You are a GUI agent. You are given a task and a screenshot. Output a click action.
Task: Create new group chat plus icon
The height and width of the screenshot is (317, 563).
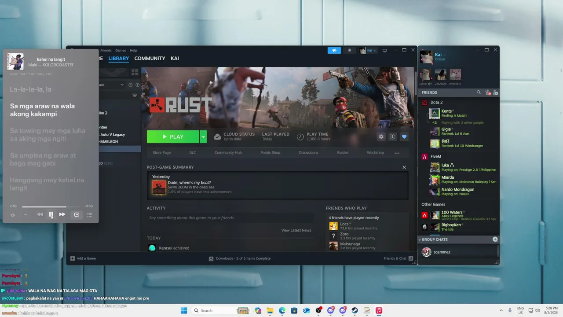click(x=495, y=239)
